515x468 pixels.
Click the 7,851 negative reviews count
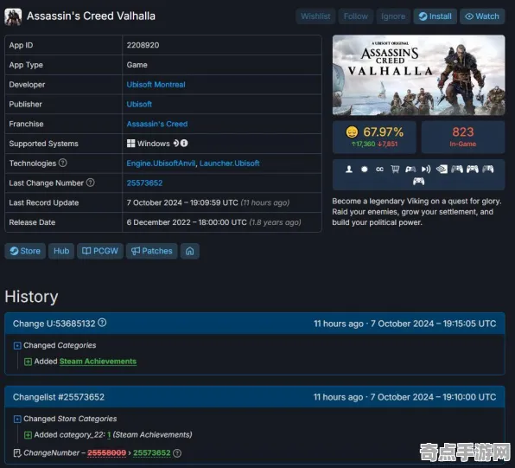coord(388,144)
